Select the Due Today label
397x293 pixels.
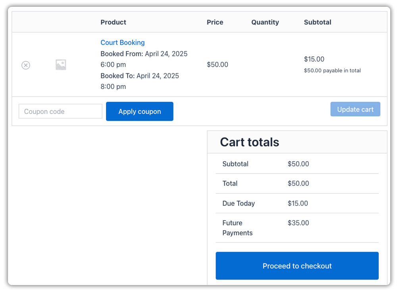239,203
